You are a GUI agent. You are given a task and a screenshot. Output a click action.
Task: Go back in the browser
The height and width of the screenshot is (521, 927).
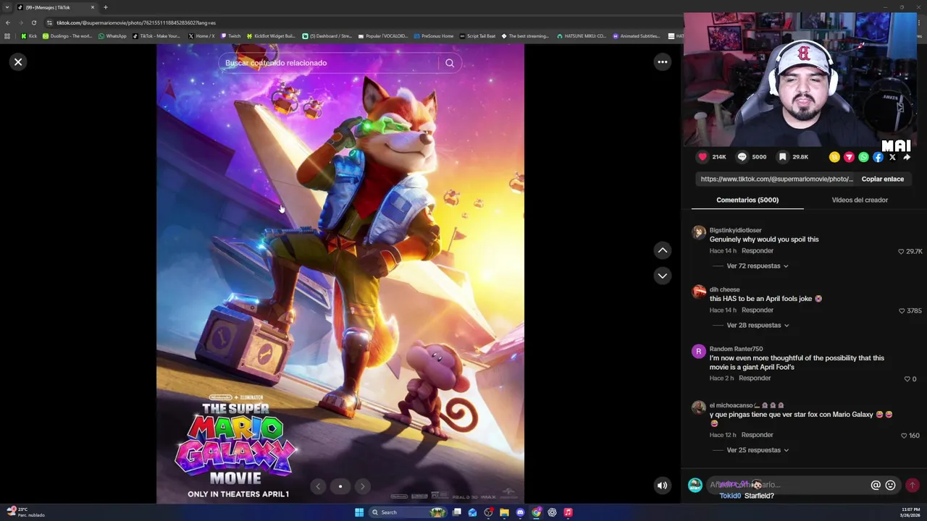tap(7, 22)
